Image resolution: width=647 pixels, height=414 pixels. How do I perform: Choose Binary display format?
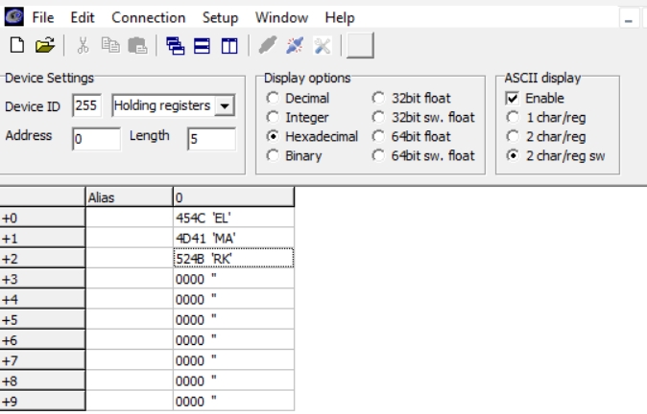click(x=274, y=156)
